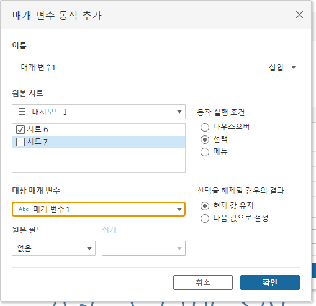
Task: Expand the 대시보드 1 source sheet dropdown
Action: coord(99,112)
